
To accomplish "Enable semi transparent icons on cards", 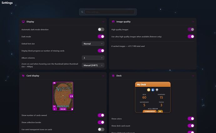I will pos(101,130).
